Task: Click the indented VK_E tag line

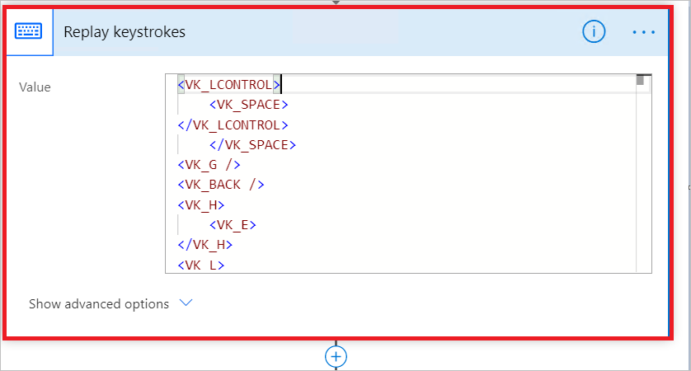Action: pos(233,225)
